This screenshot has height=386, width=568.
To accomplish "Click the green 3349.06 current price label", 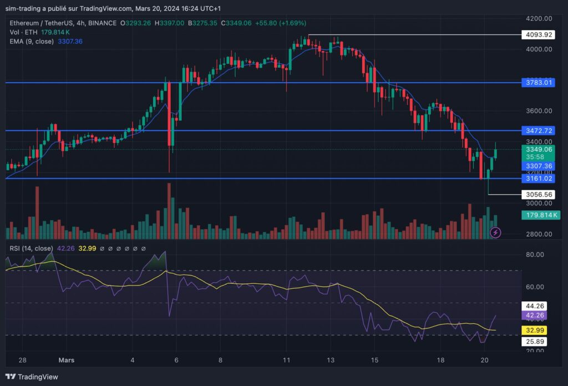I will point(538,149).
